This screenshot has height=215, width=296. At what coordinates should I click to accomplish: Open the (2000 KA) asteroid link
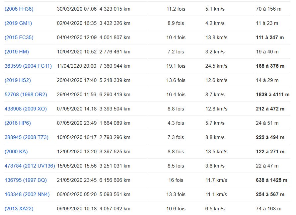(x=16, y=152)
